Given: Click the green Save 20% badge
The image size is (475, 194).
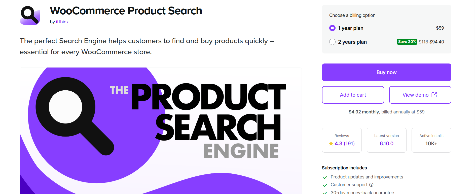Looking at the screenshot, I should point(407,42).
